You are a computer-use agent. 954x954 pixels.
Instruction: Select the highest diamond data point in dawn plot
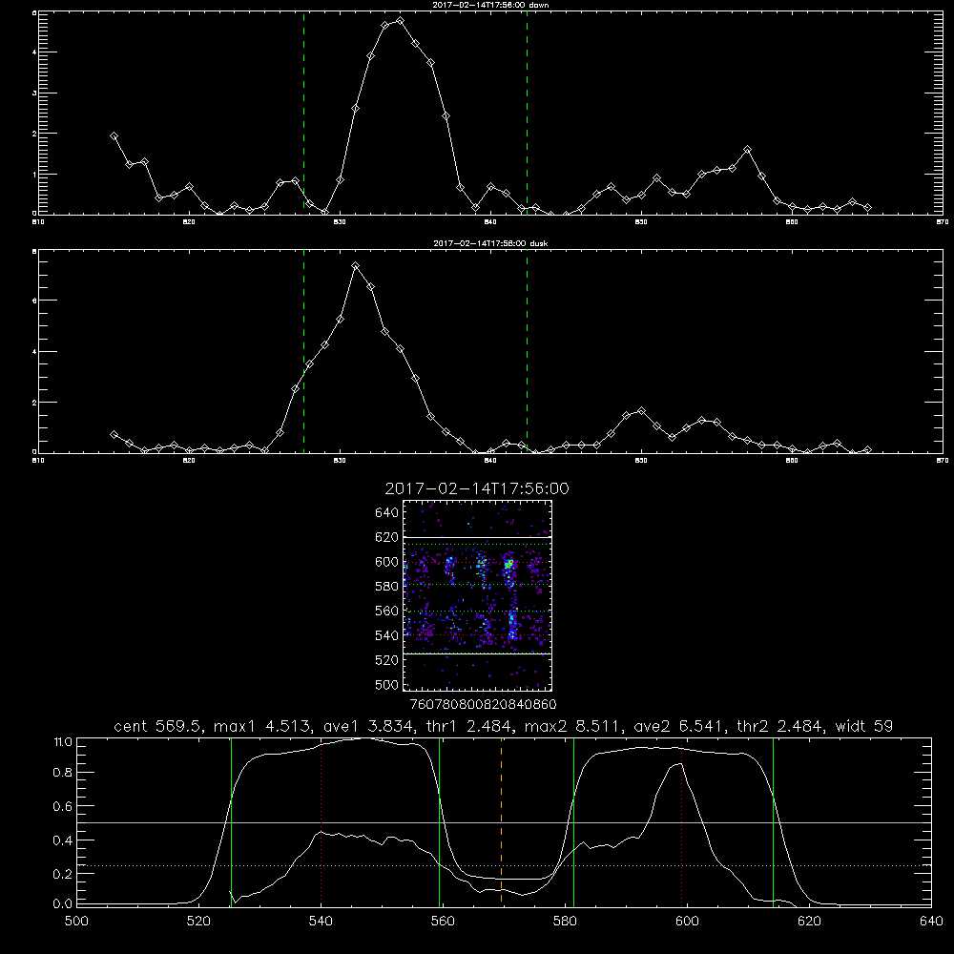(400, 20)
